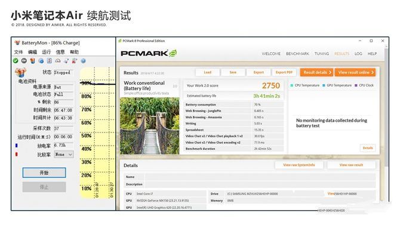Click the NVIDIA GeForce MX150 GPU row

(165, 201)
